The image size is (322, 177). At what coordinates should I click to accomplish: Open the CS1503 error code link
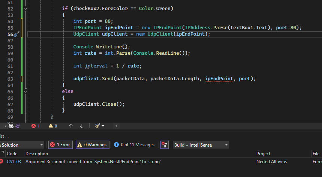point(14,162)
